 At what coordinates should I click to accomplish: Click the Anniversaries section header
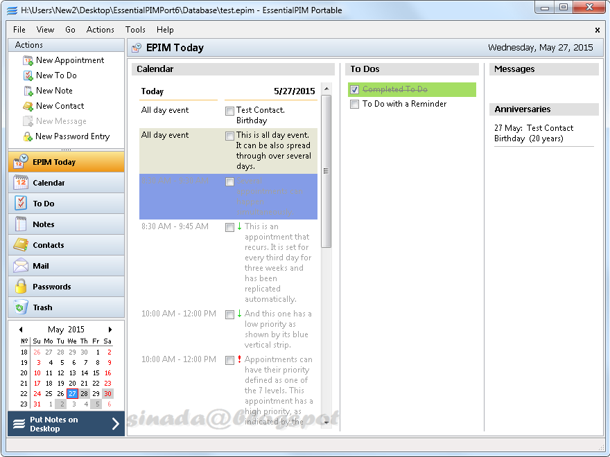544,109
